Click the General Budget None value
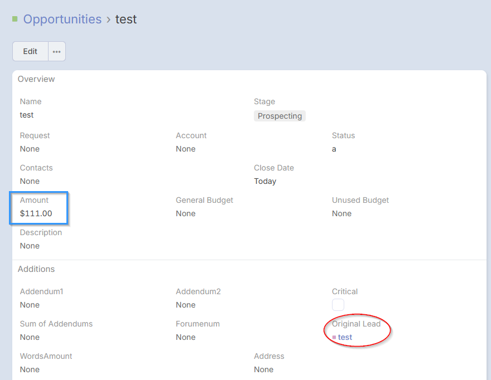Screen dimensions: 491x380 [186, 213]
